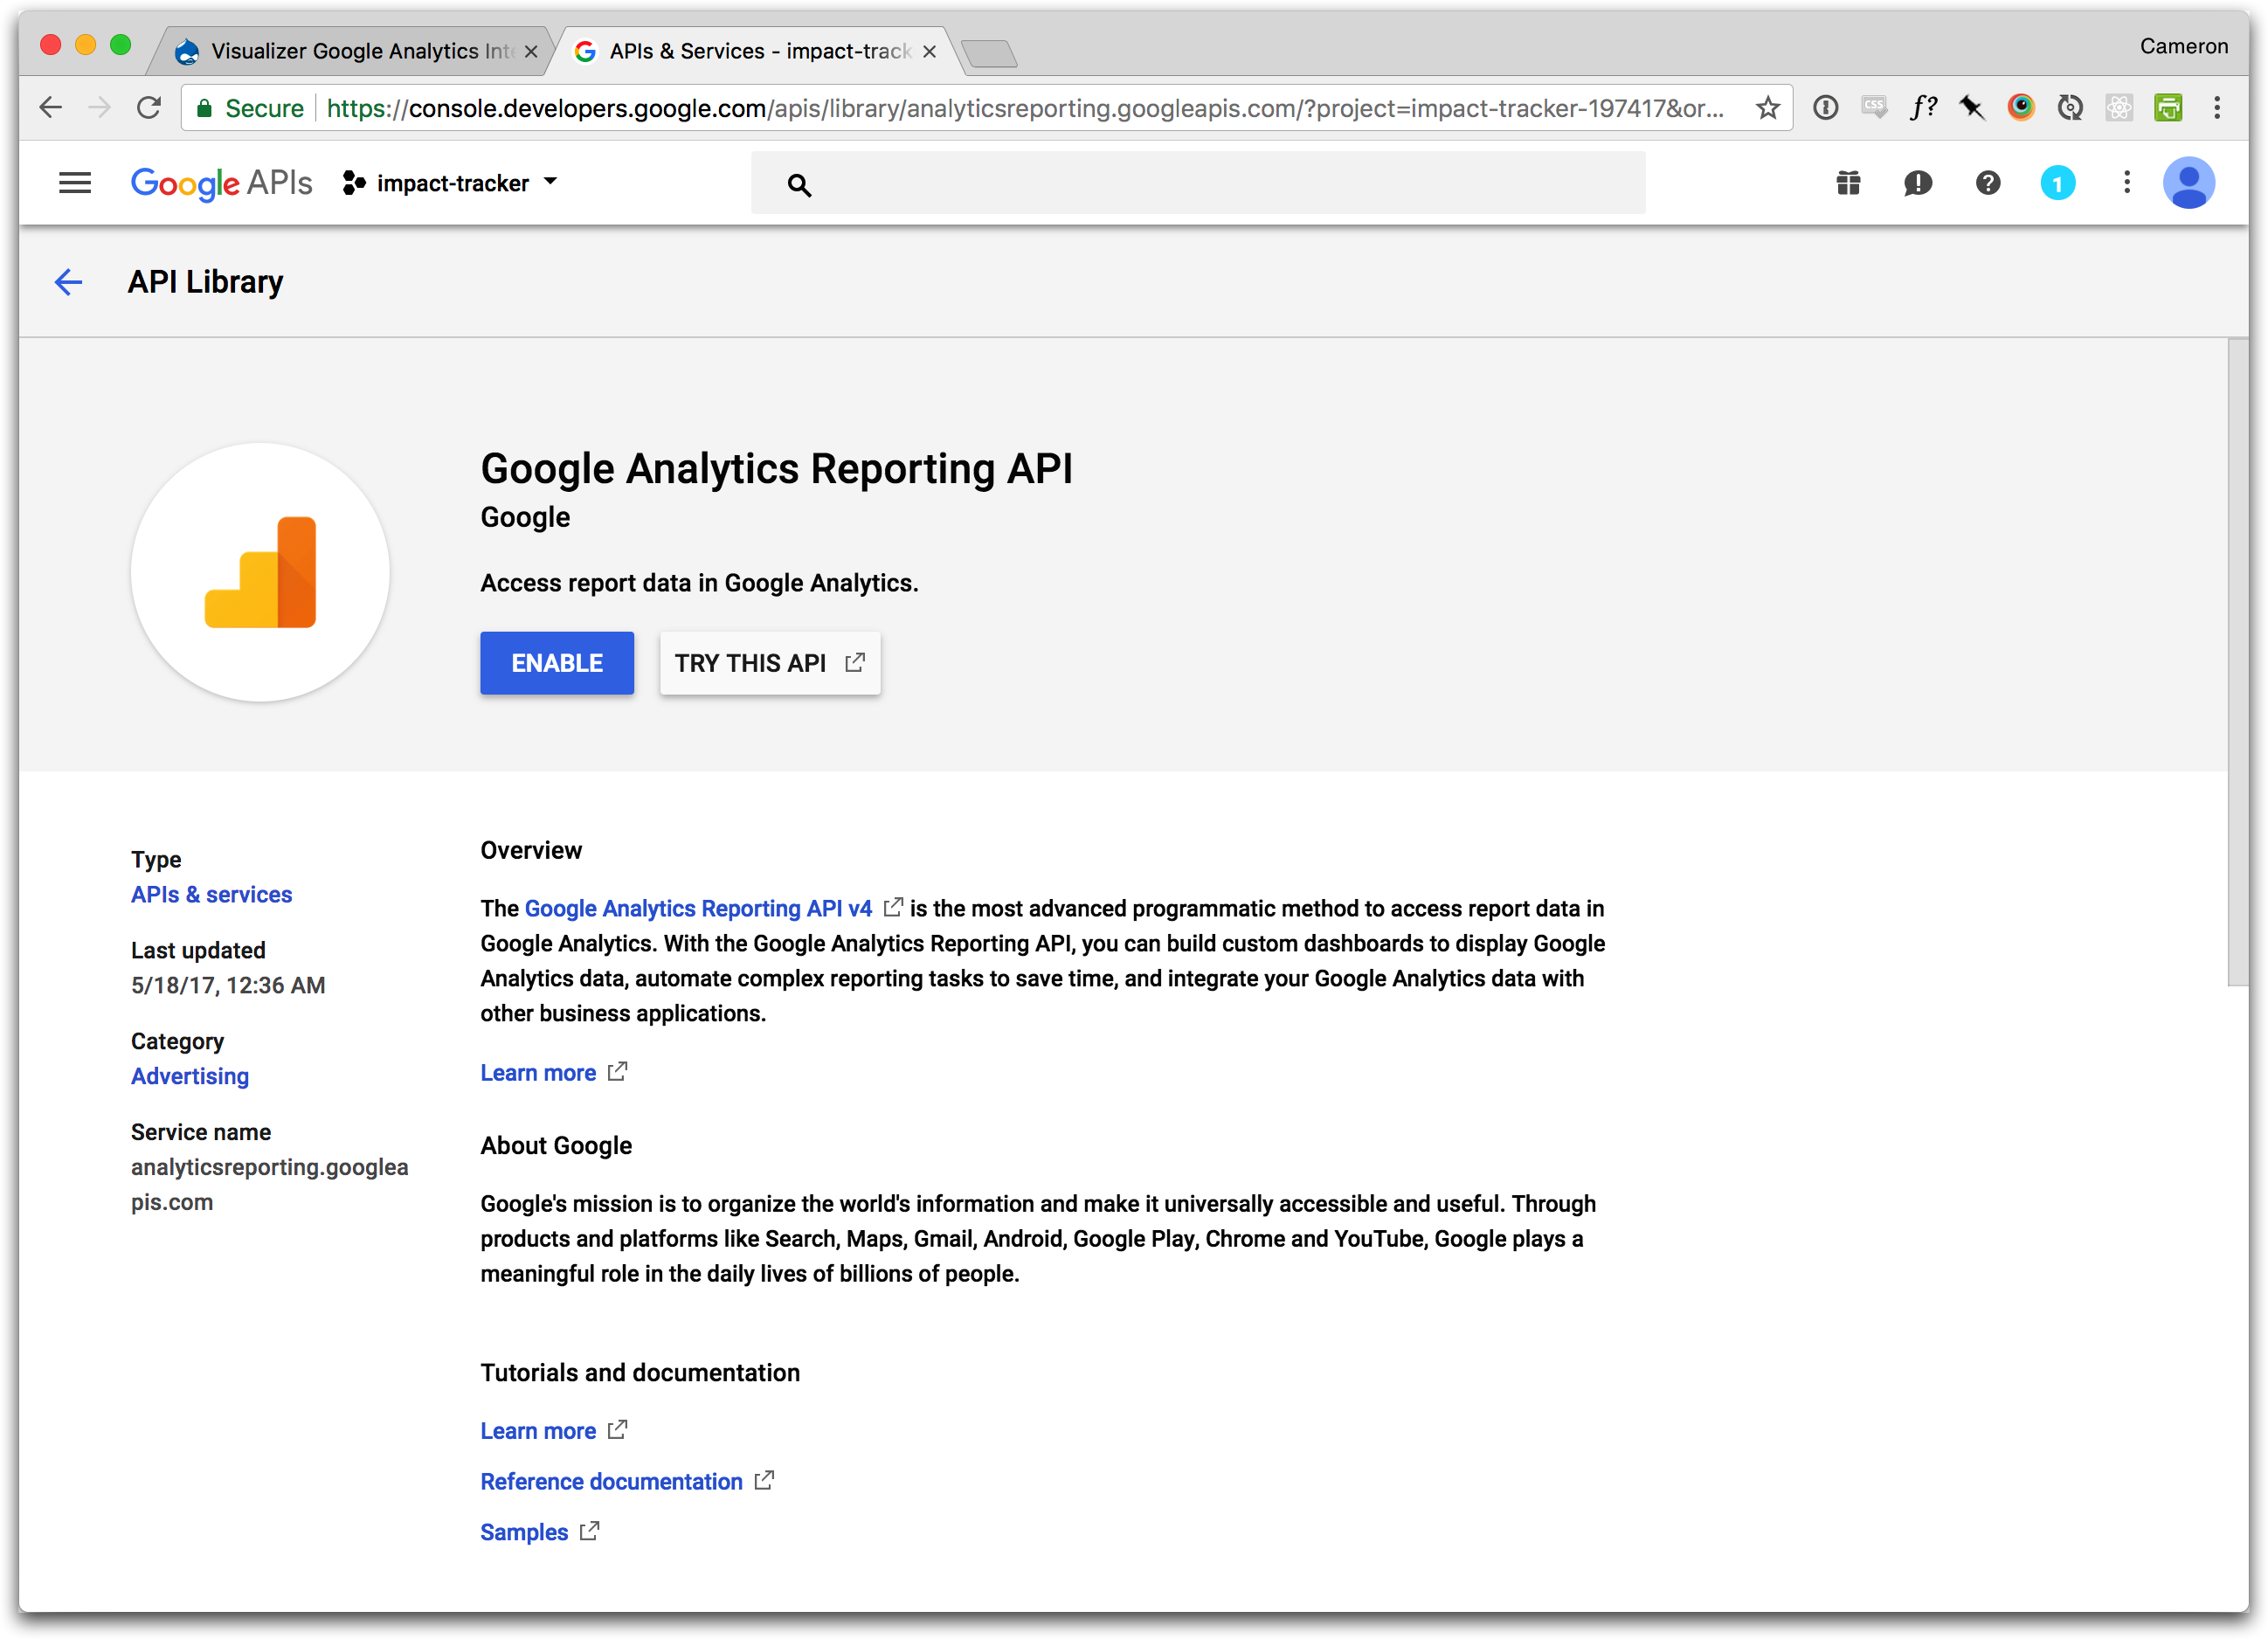Viewport: 2268px width, 1639px height.
Task: Click the gift icon in header
Action: (x=1848, y=183)
